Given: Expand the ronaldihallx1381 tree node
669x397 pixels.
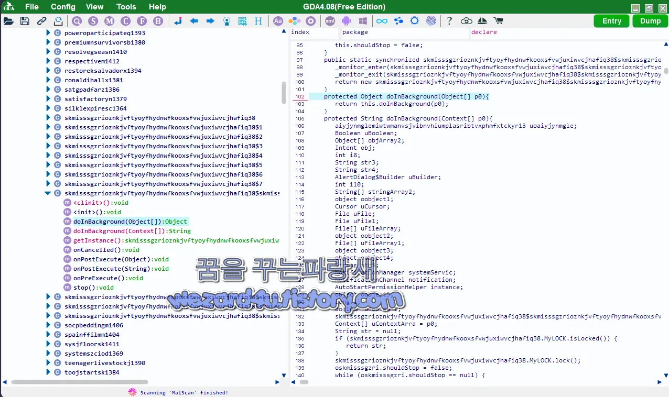Looking at the screenshot, I should 48,80.
